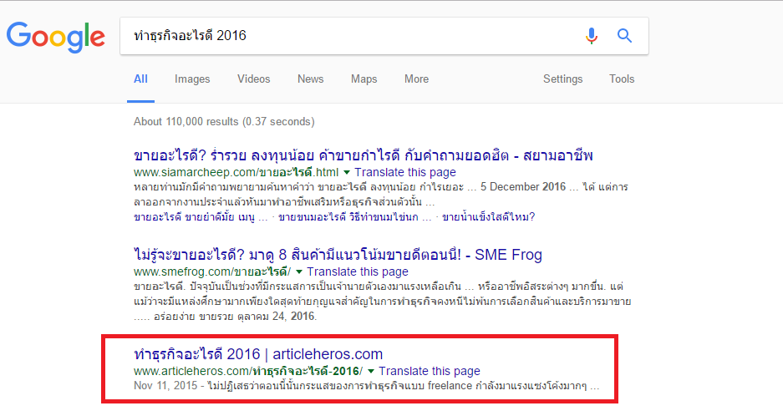Translate the smefrog.com result page
Viewport: 783px width, 411px height.
coord(358,271)
